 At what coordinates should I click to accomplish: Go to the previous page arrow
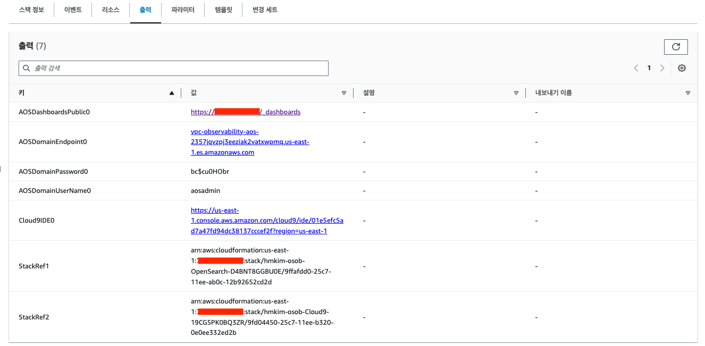(x=636, y=68)
